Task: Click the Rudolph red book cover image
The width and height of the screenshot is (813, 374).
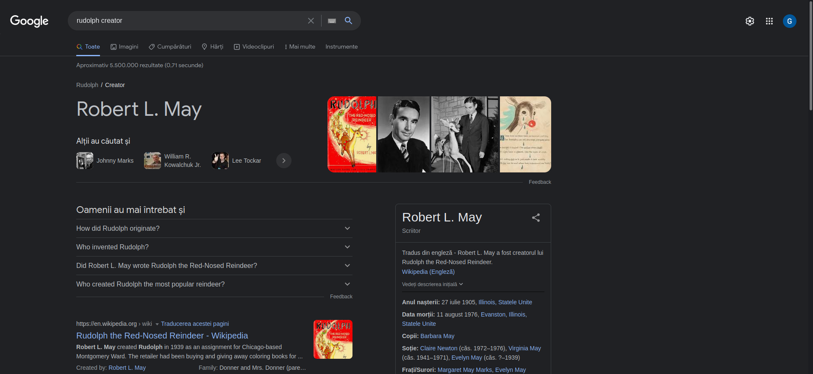Action: click(x=352, y=134)
